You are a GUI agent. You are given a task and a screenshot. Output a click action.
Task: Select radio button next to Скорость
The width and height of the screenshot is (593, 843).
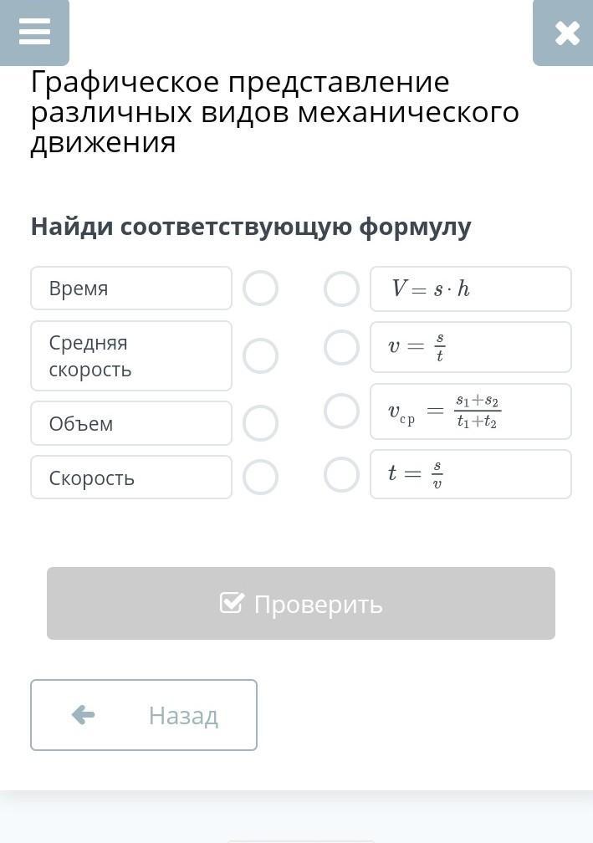click(260, 478)
